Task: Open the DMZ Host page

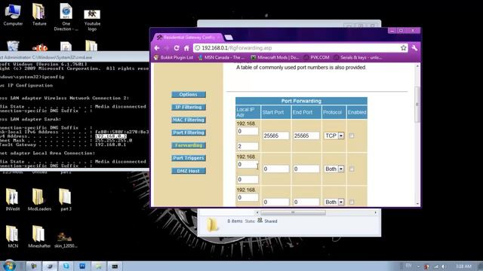Action: pos(189,171)
